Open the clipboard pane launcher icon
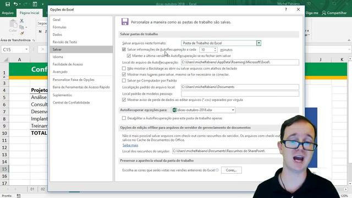 [x=34, y=40]
